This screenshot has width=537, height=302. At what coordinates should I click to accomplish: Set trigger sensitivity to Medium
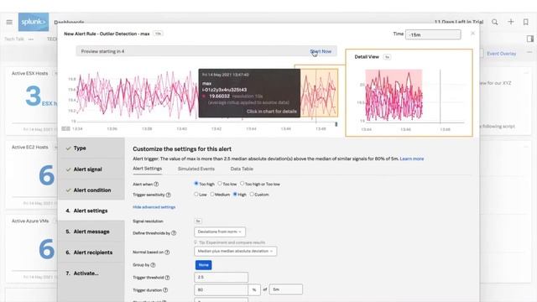tap(212, 194)
